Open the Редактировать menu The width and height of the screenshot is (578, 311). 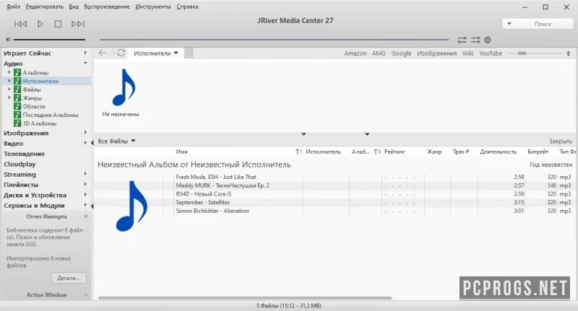pyautogui.click(x=44, y=6)
